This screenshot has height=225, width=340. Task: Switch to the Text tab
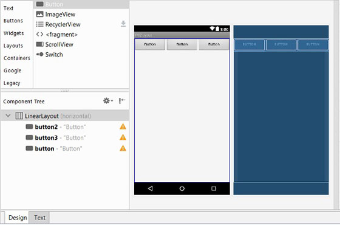tap(39, 218)
